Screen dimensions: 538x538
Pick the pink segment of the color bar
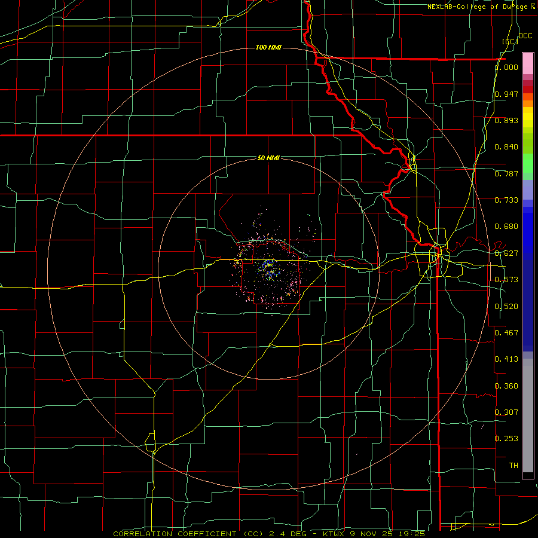(528, 63)
